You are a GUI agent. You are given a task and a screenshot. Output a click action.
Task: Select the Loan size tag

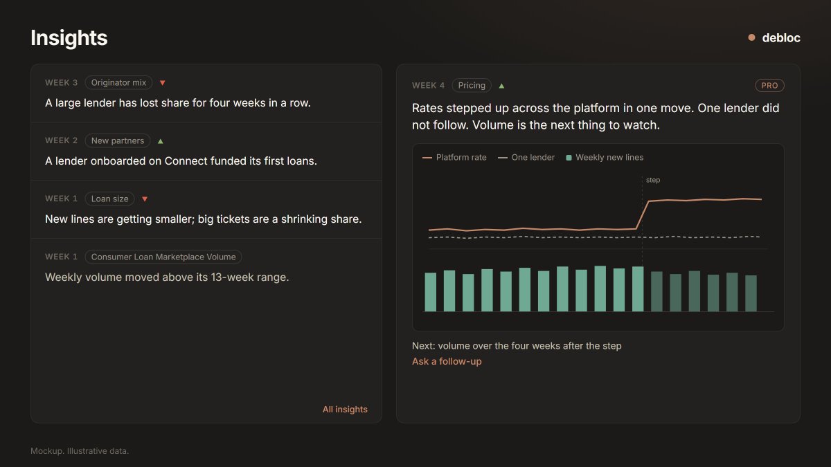click(110, 199)
